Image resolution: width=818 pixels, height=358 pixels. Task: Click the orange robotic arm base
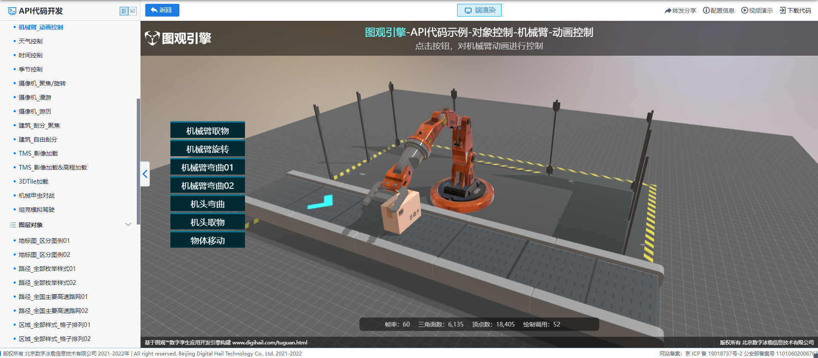pyautogui.click(x=462, y=194)
